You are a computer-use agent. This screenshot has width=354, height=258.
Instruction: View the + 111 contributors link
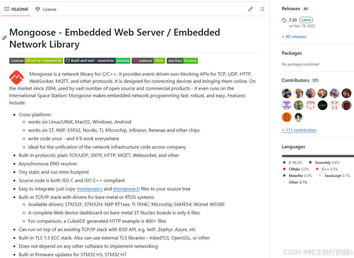[299, 130]
